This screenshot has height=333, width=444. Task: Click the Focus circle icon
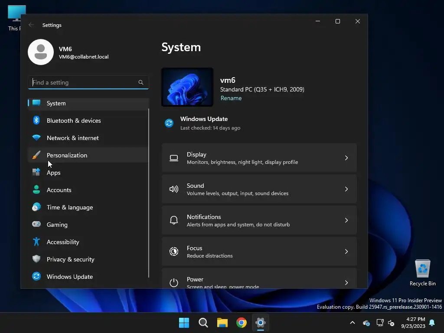pyautogui.click(x=174, y=251)
